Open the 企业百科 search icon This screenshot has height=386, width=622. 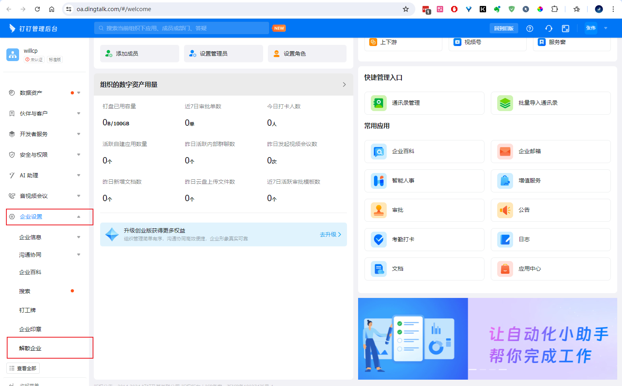click(x=378, y=152)
